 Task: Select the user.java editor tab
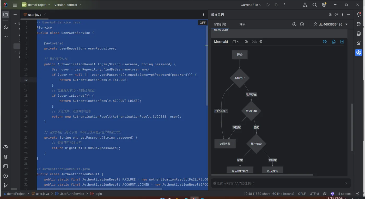point(34,15)
